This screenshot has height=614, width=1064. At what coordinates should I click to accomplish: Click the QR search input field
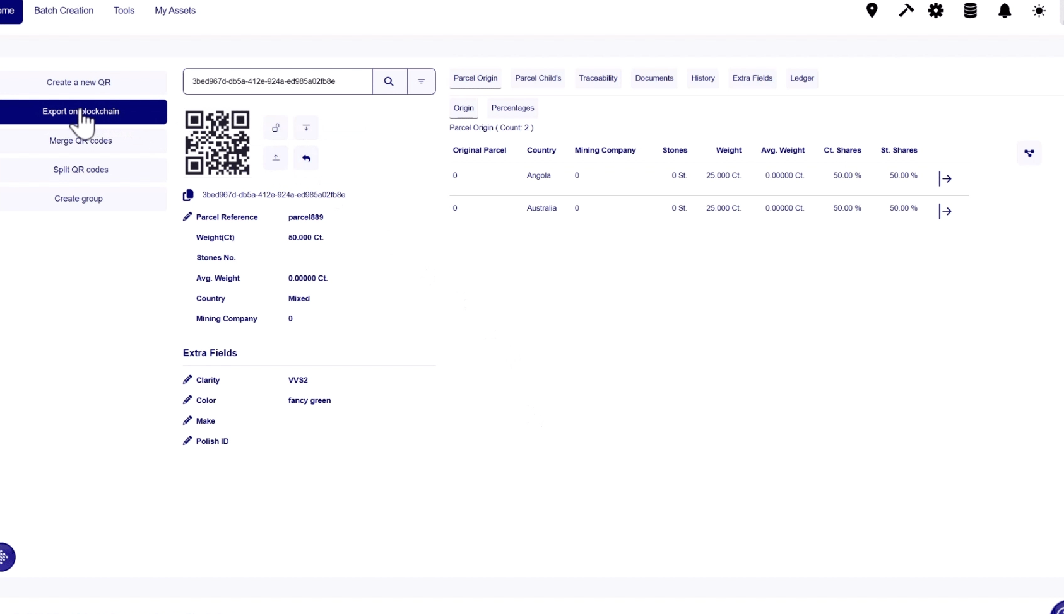coord(278,81)
